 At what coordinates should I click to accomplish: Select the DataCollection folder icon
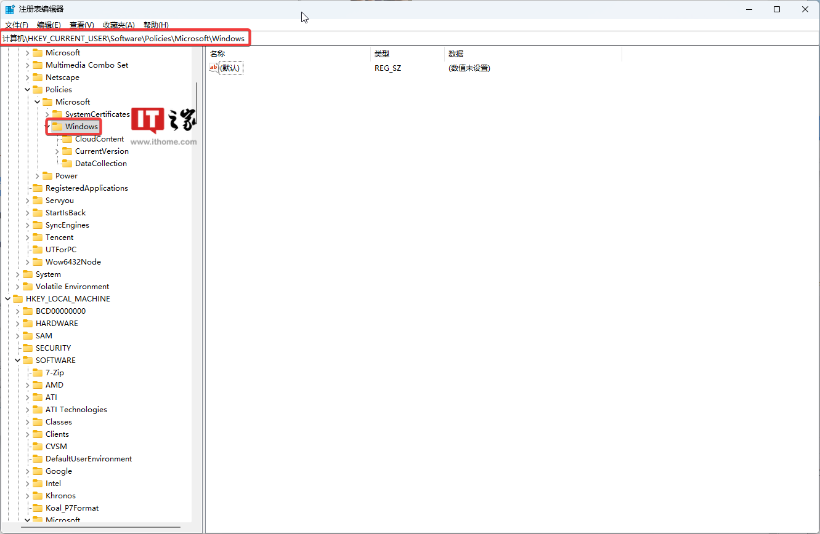(x=67, y=164)
